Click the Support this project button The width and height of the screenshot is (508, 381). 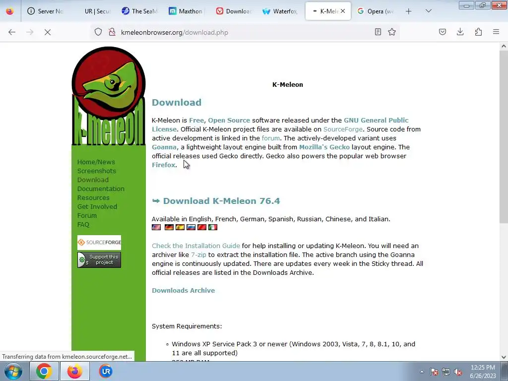(99, 260)
